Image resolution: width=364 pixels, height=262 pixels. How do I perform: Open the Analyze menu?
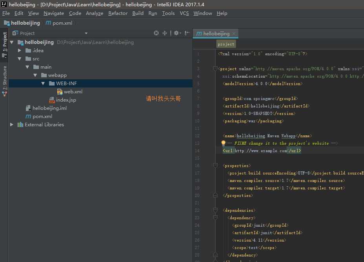tap(95, 13)
